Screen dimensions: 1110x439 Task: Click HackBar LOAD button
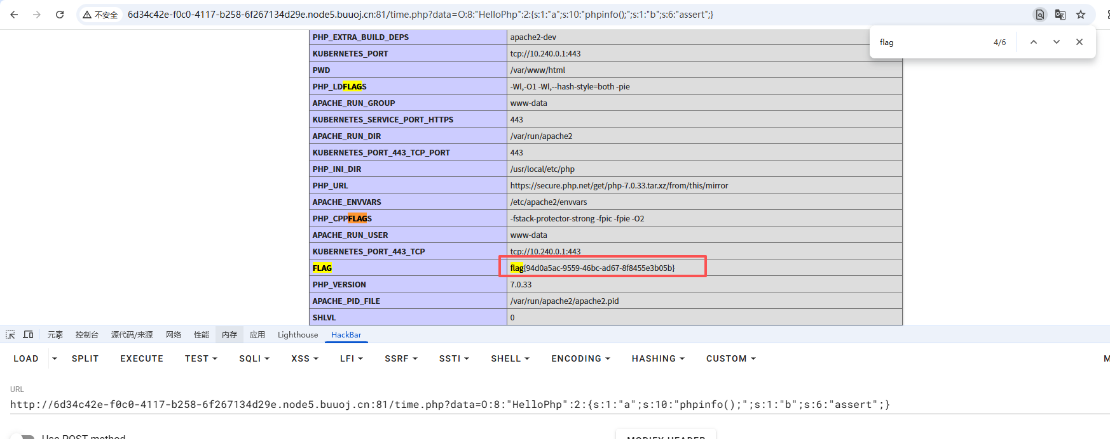point(26,358)
